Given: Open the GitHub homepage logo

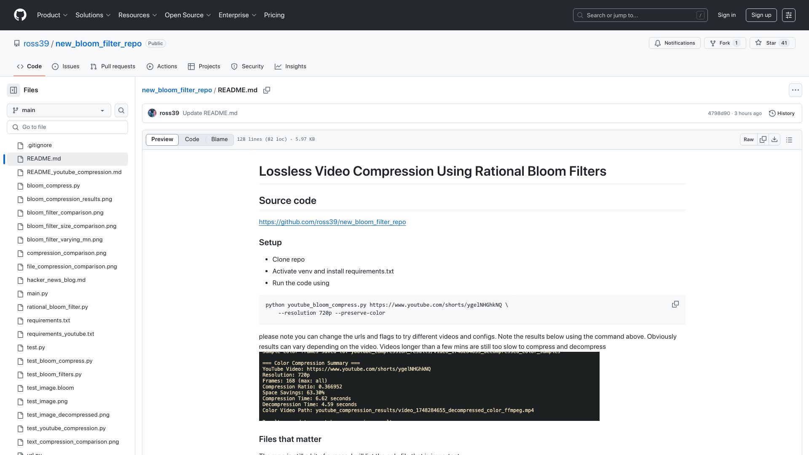Looking at the screenshot, I should point(20,15).
